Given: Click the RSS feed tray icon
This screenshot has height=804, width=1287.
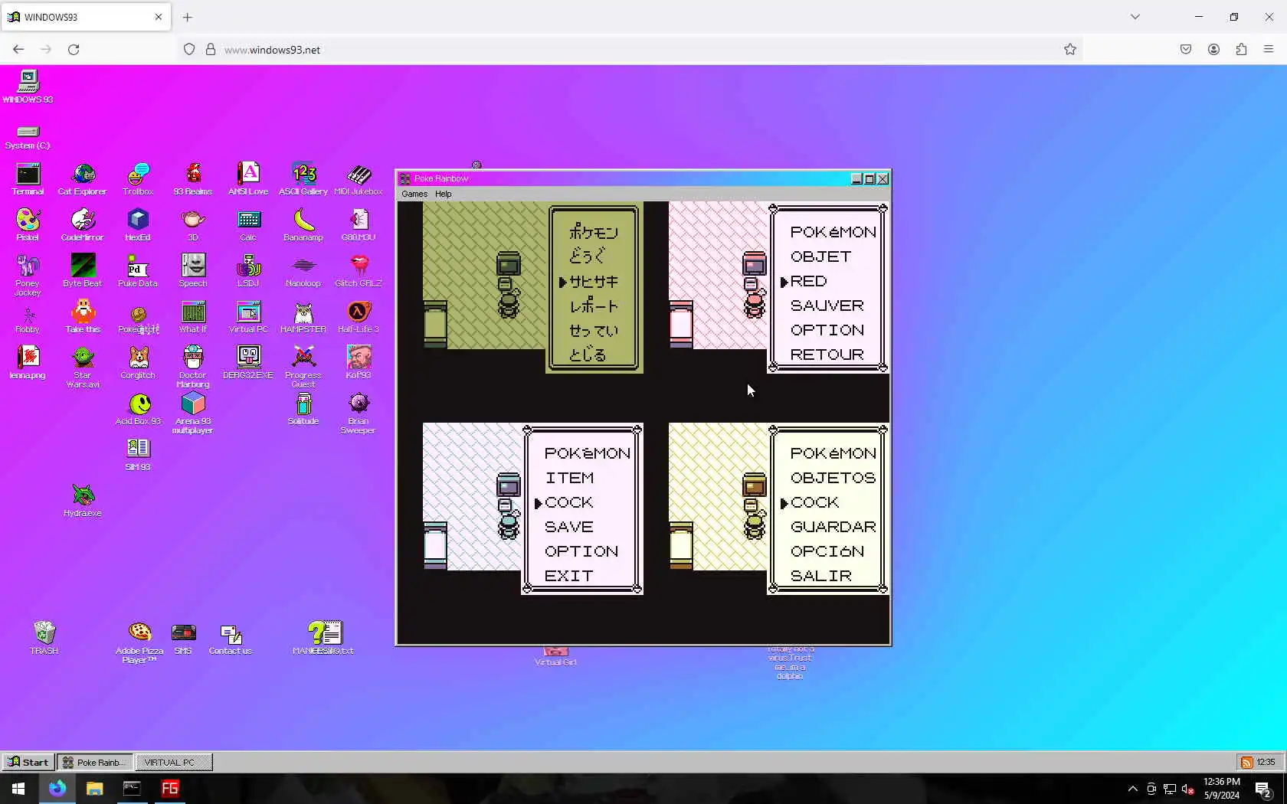Looking at the screenshot, I should [1247, 762].
